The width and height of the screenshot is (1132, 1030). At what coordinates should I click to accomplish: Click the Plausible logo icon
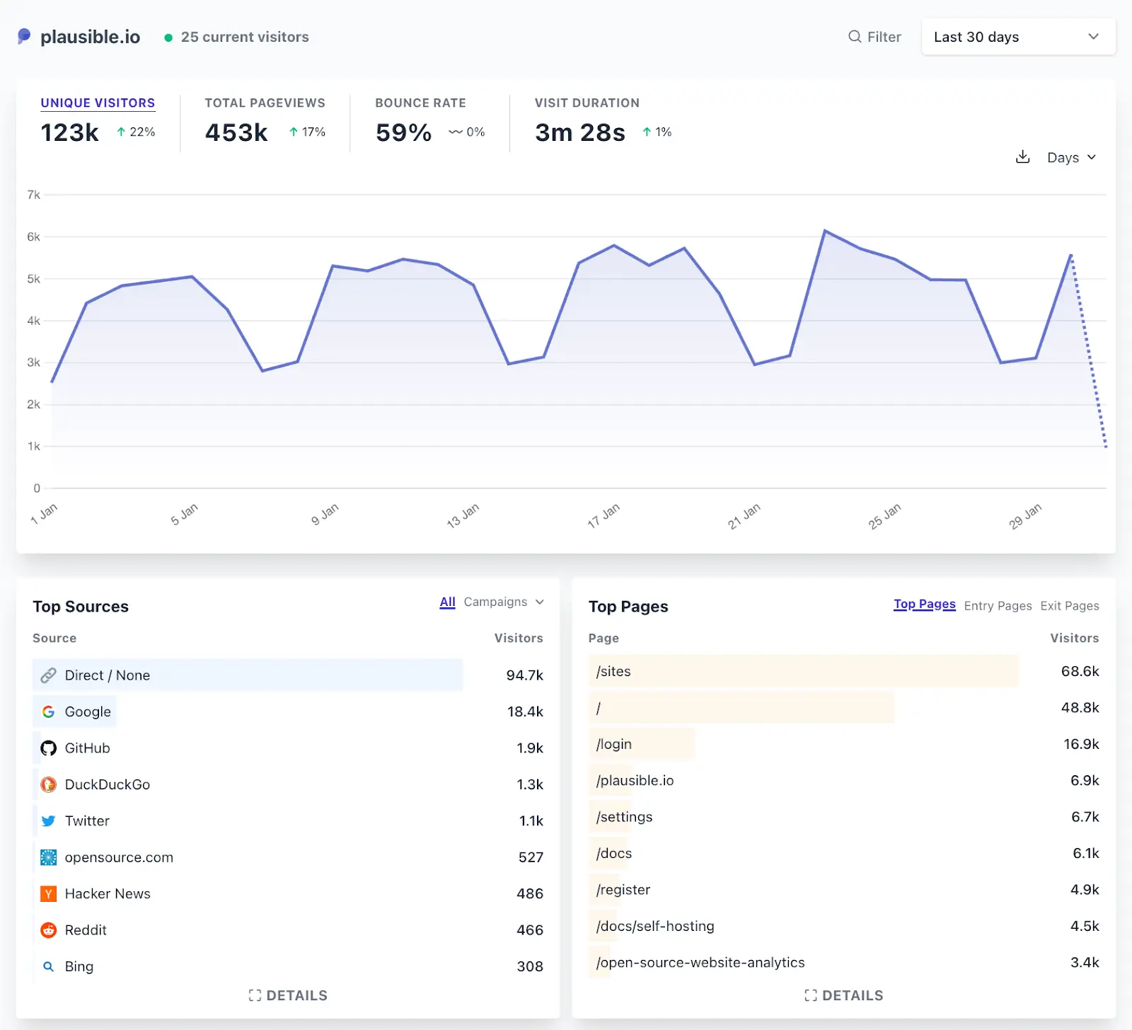[24, 36]
